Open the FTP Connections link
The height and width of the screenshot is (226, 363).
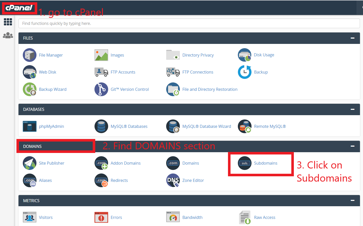coord(198,72)
